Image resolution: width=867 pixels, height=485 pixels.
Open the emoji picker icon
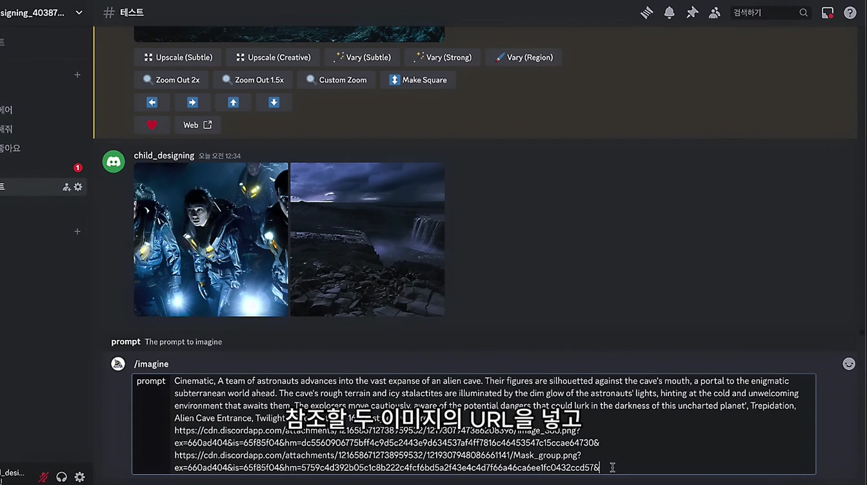point(849,364)
